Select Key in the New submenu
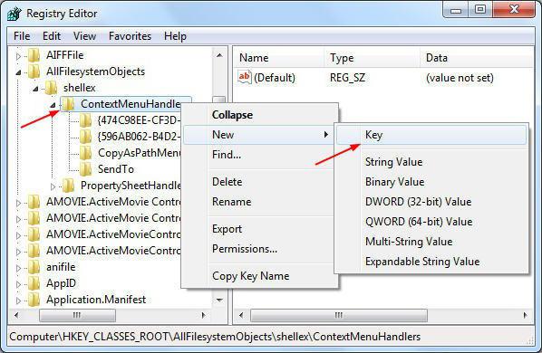 (431, 135)
